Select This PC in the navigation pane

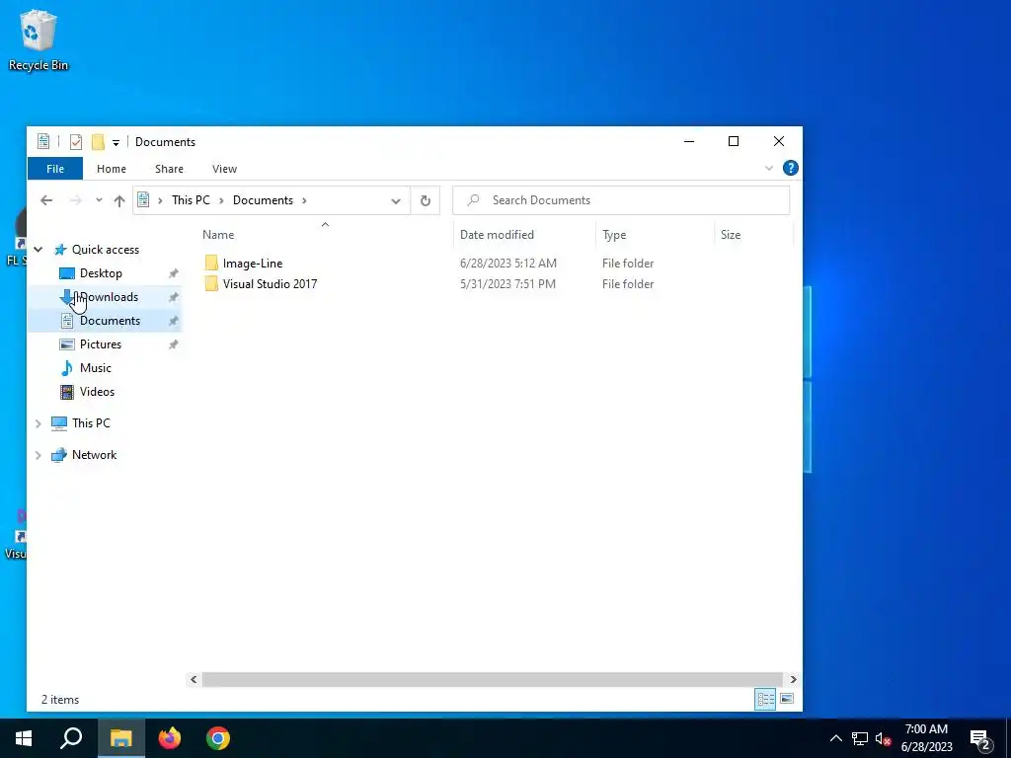(x=91, y=422)
